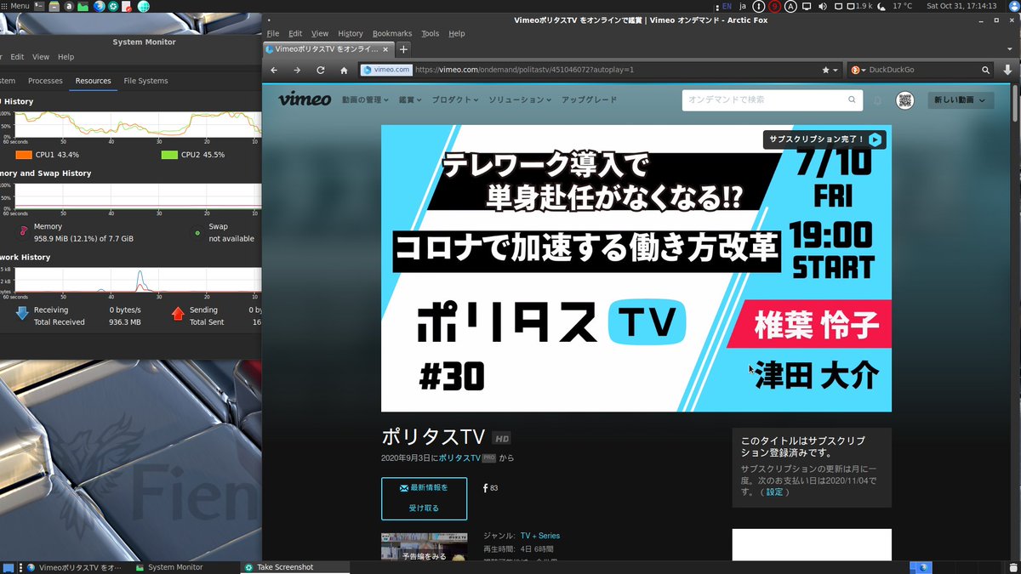Expand the ソリューション dropdown menu

520,99
